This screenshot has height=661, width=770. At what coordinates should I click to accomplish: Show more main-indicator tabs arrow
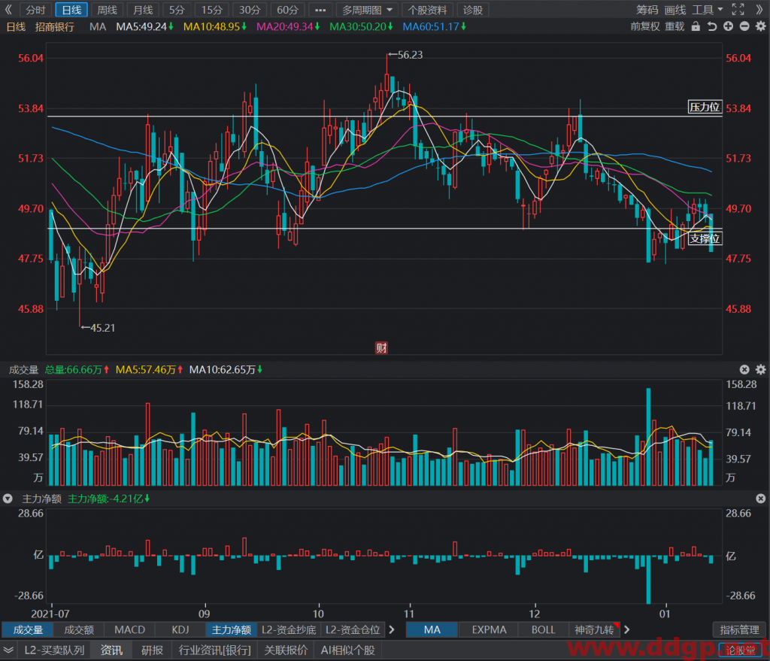(626, 629)
